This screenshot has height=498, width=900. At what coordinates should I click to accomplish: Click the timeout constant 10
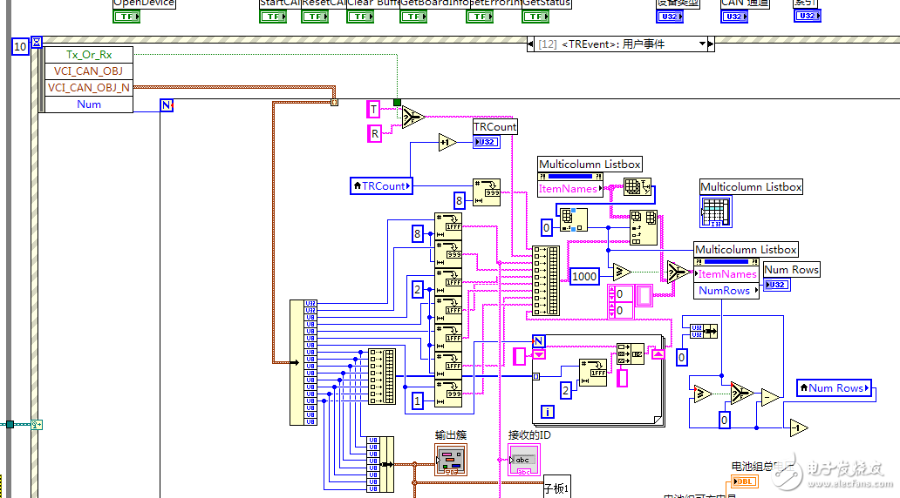point(20,46)
